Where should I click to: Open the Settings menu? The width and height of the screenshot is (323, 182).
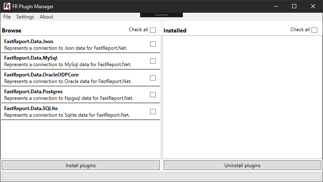tap(25, 17)
